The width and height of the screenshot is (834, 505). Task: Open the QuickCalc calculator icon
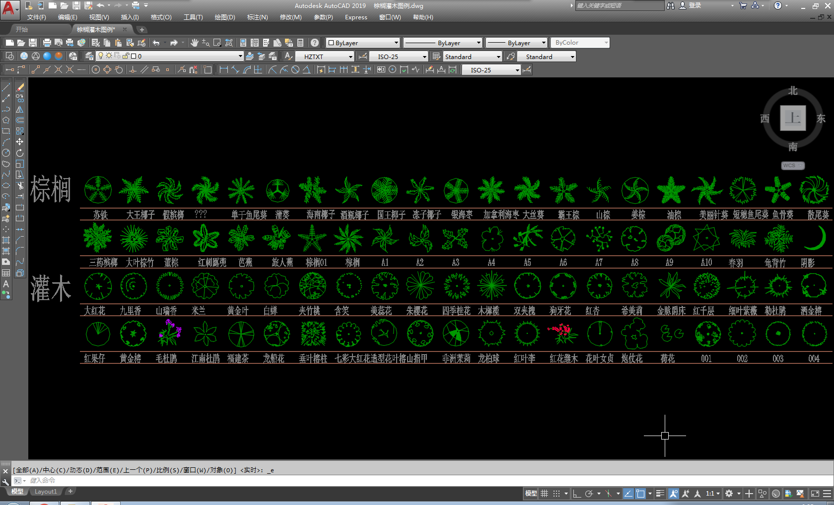click(300, 43)
